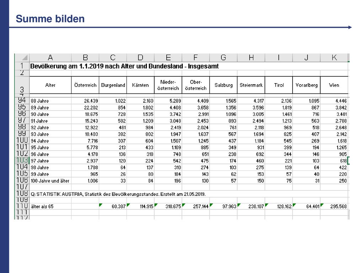
Task: Click Burgenland value 1.022
Action: tap(113, 101)
